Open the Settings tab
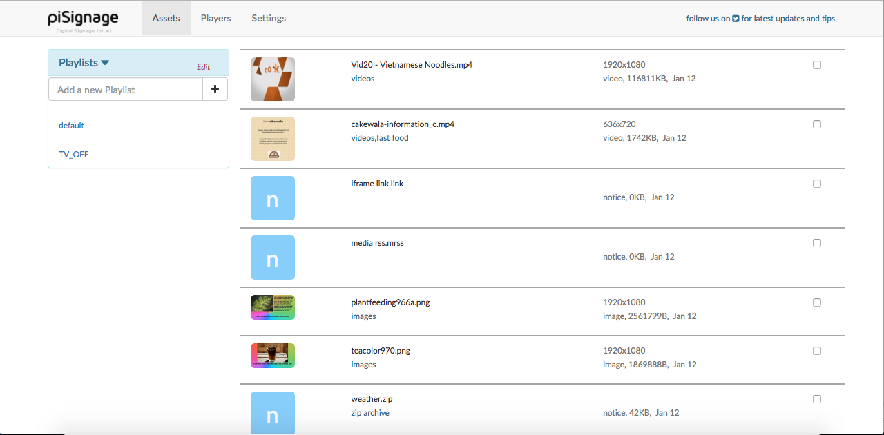Image resolution: width=884 pixels, height=435 pixels. point(269,19)
